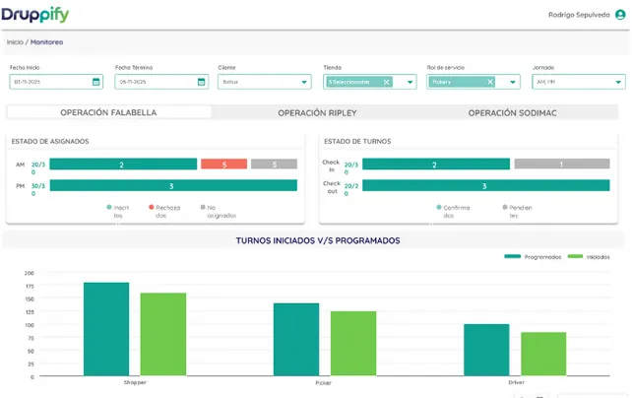632x398 pixels.
Task: Open the Jornada dropdown
Action: tap(579, 82)
